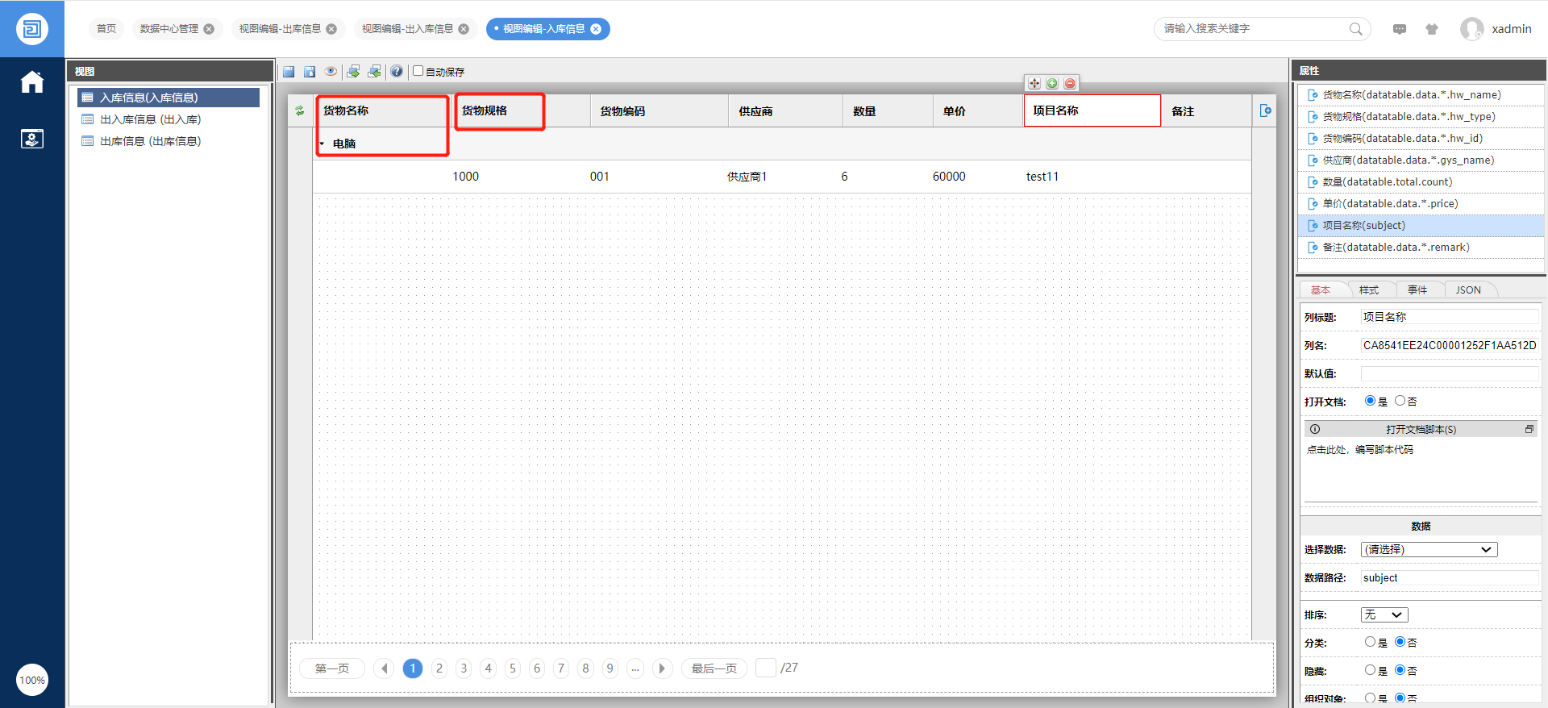Click the save toolbar icon
The height and width of the screenshot is (708, 1548).
coord(289,72)
